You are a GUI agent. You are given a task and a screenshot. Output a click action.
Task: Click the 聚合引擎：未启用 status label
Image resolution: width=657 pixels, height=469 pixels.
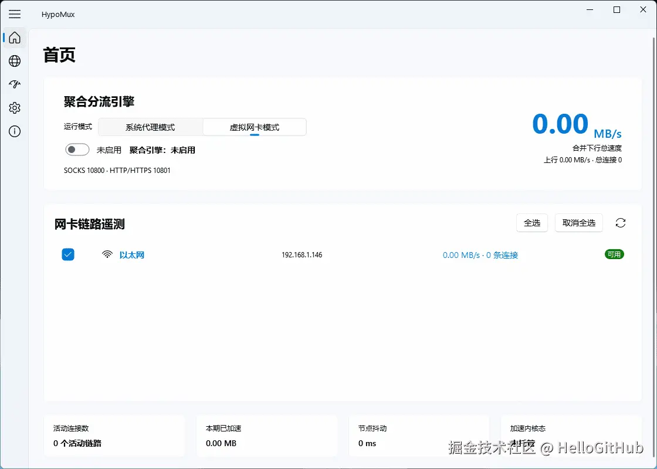coord(162,150)
